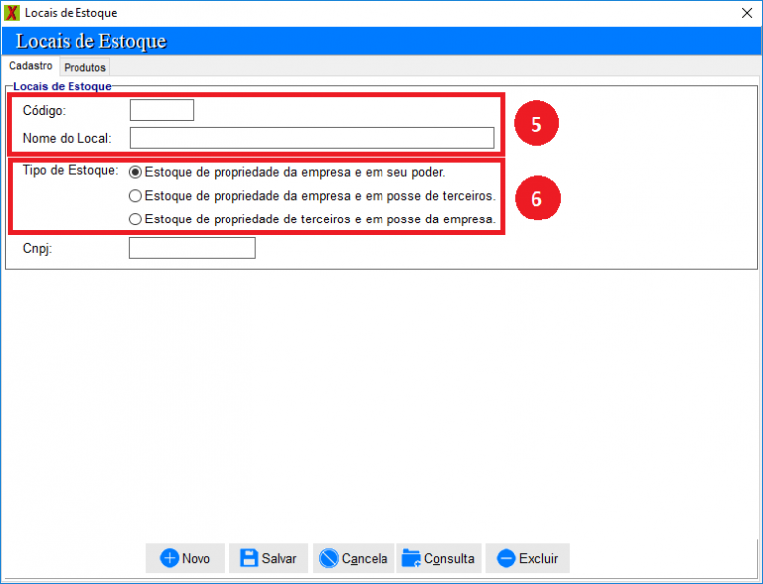
Task: Focus the Nome do Local text box
Action: point(311,138)
